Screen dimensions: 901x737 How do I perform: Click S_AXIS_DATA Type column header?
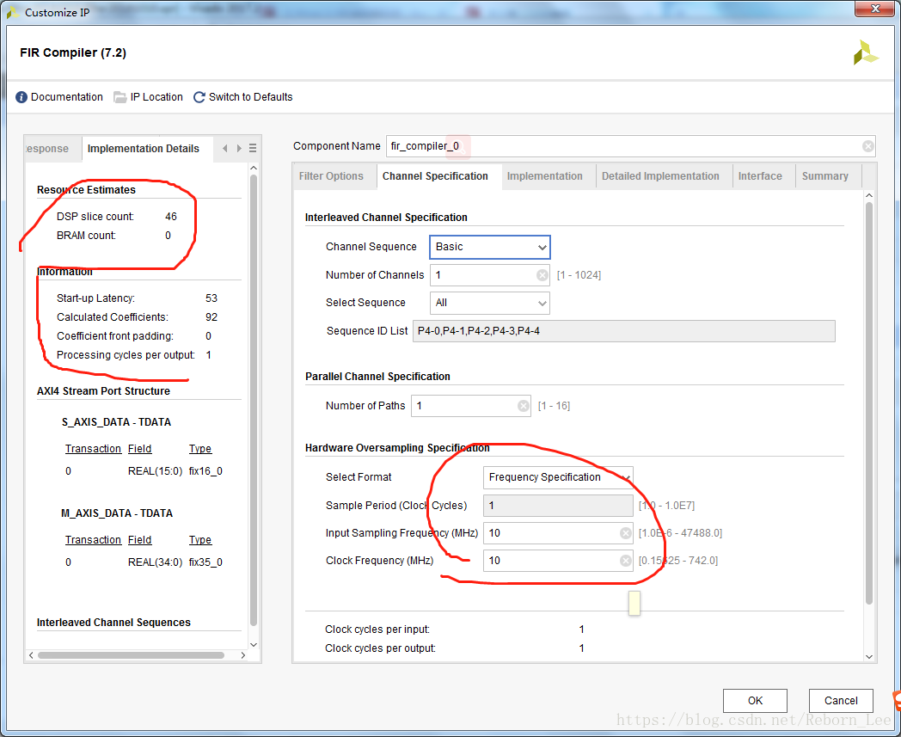coord(200,449)
